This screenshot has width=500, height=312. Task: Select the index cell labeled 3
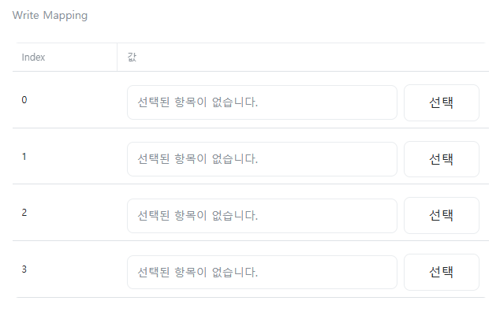point(24,269)
